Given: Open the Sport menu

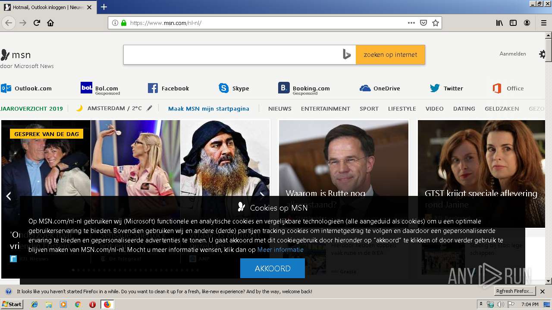Looking at the screenshot, I should pos(369,108).
